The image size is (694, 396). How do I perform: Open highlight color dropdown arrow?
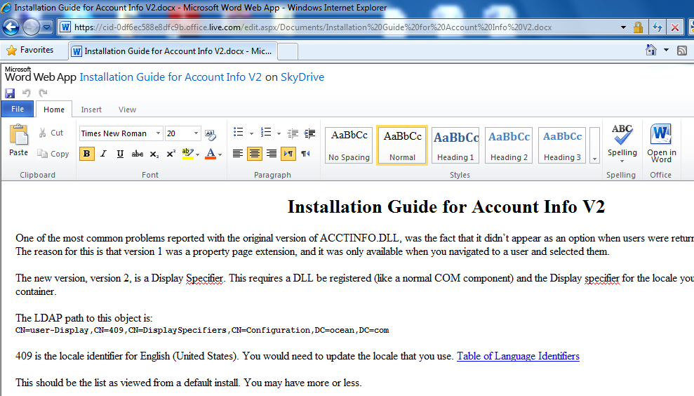[197, 154]
